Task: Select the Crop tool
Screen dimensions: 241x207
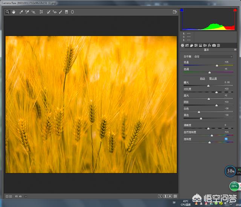Action: pyautogui.click(x=41, y=12)
